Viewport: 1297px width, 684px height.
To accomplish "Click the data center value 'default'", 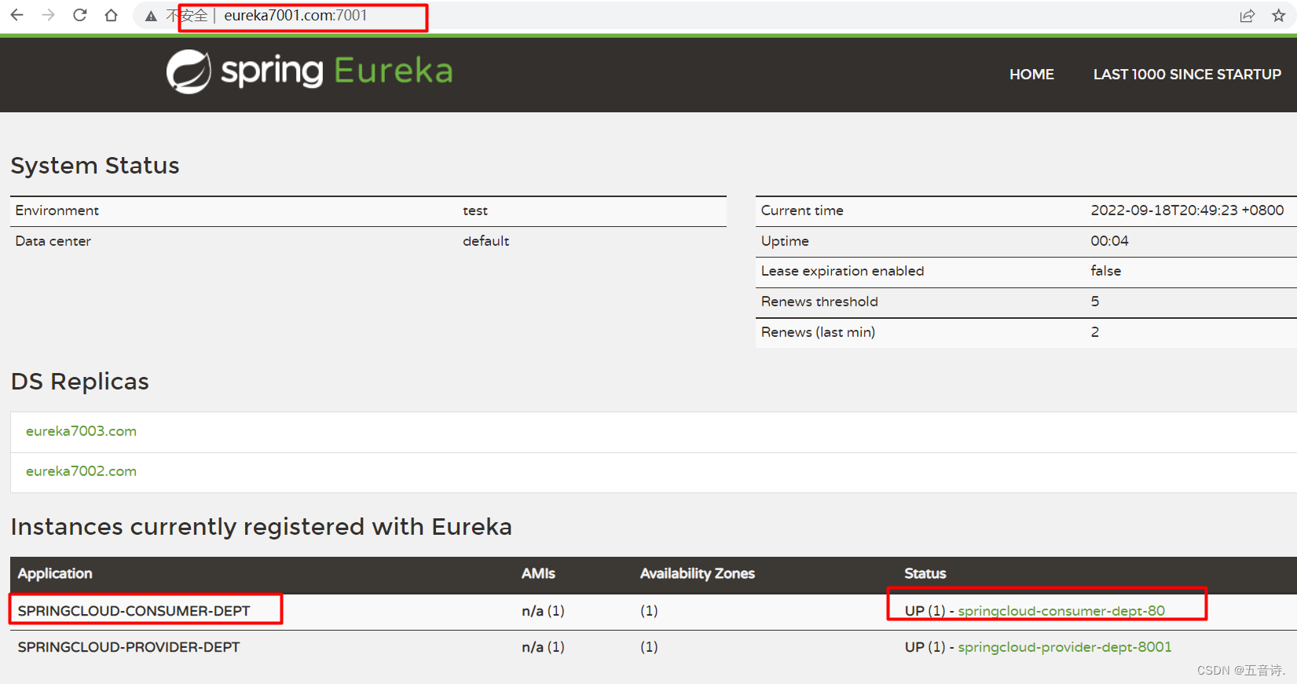I will (485, 241).
